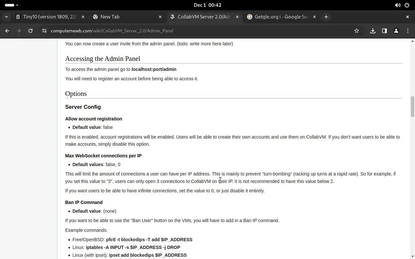Click the Activities pill in top bar
This screenshot has height=259, width=415.
click(x=10, y=5)
